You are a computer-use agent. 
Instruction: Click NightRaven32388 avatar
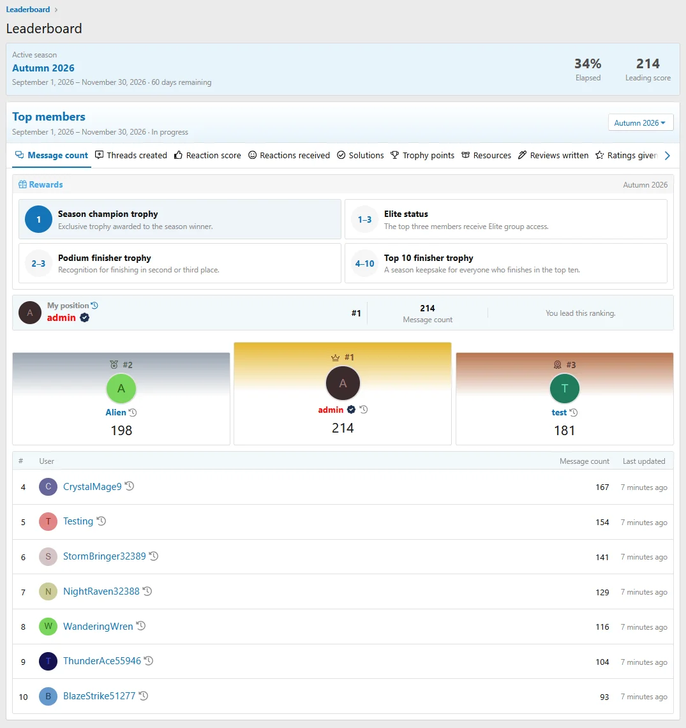(48, 591)
